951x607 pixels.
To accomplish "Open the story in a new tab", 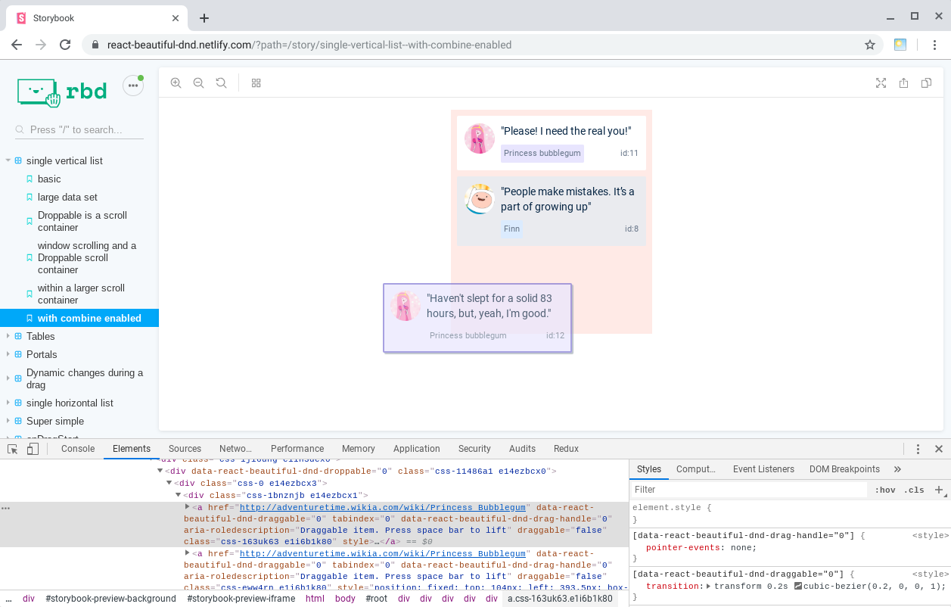I will tap(903, 83).
